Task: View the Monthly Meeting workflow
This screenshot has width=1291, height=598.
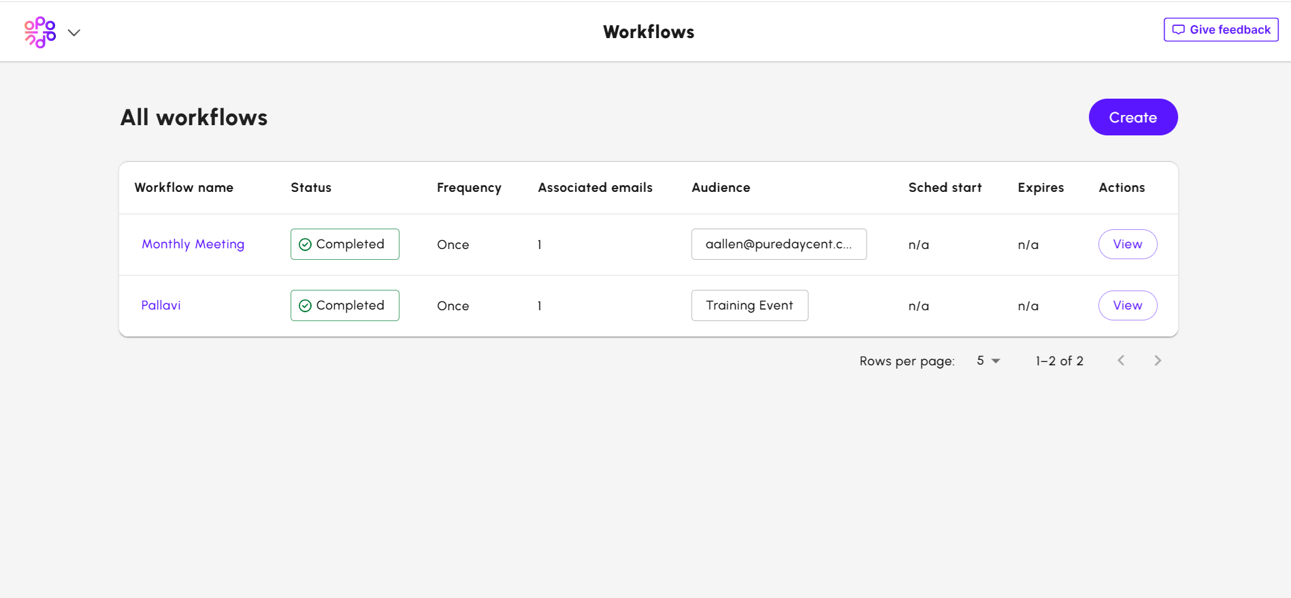Action: click(1127, 244)
